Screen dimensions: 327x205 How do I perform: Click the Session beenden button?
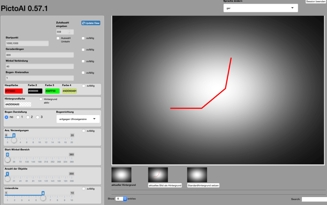(316, 2)
